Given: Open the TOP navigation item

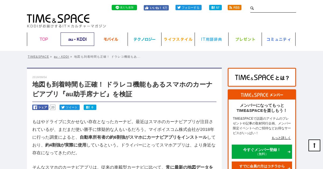Looking at the screenshot, I should pyautogui.click(x=44, y=39).
